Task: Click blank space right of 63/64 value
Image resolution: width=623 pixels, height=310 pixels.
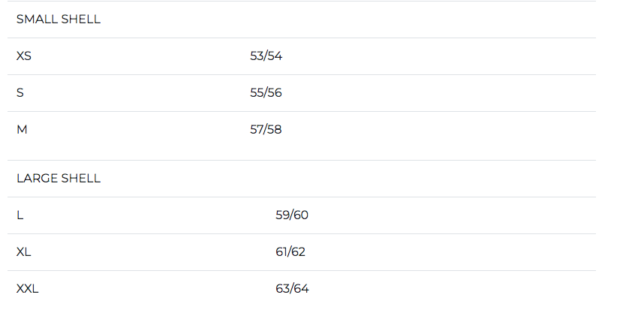Action: point(450,289)
